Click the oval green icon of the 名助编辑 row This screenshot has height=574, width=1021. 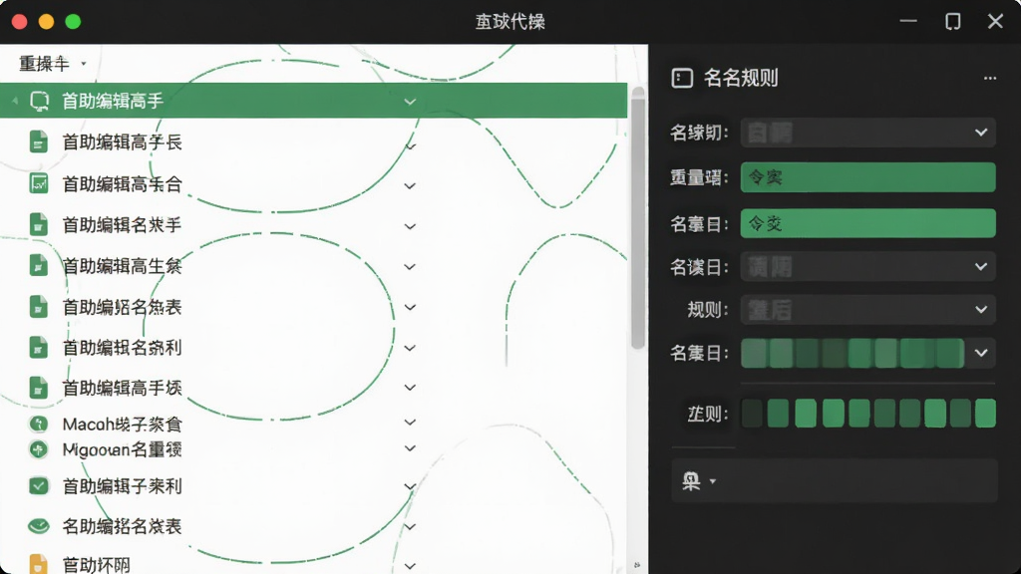(x=39, y=526)
